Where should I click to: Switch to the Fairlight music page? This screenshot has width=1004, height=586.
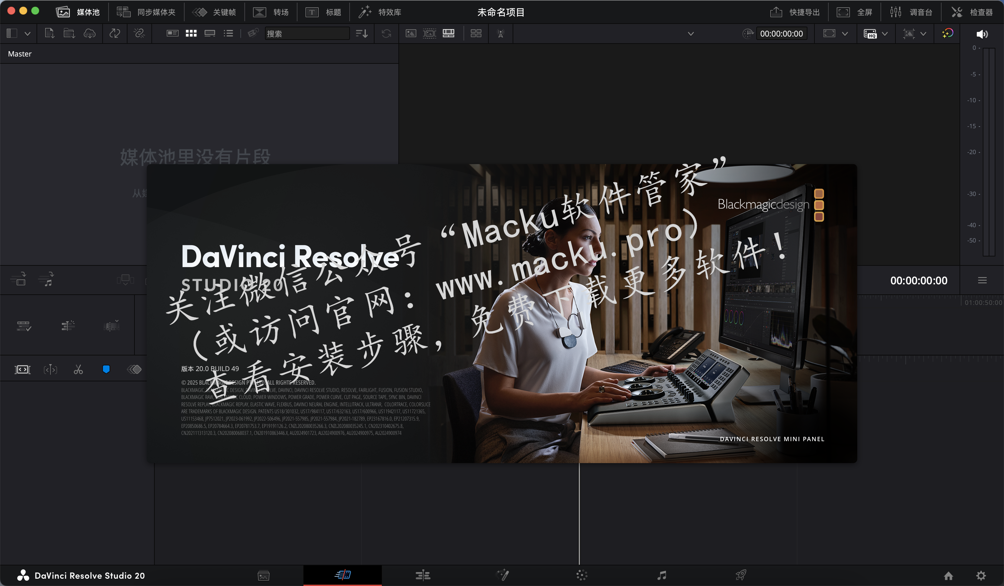[x=662, y=575]
